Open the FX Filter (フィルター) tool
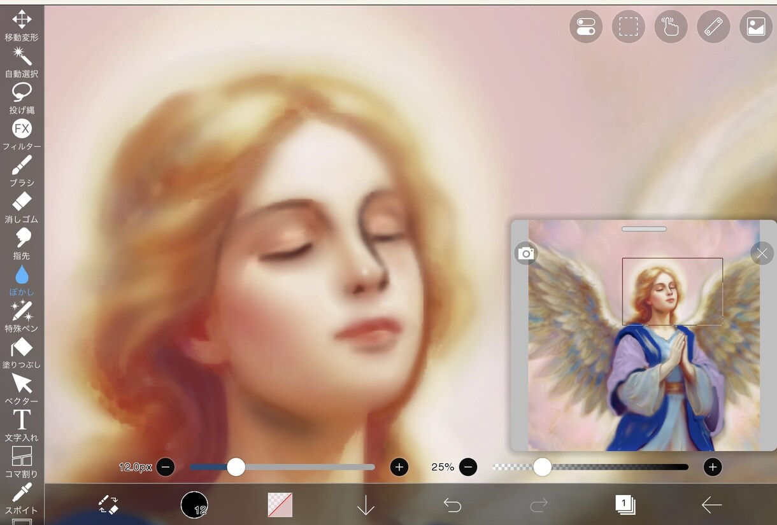Viewport: 777px width, 525px height. coord(22,134)
